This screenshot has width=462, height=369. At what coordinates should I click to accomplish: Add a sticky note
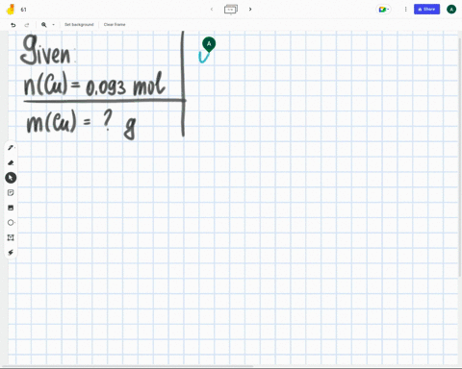tap(11, 192)
